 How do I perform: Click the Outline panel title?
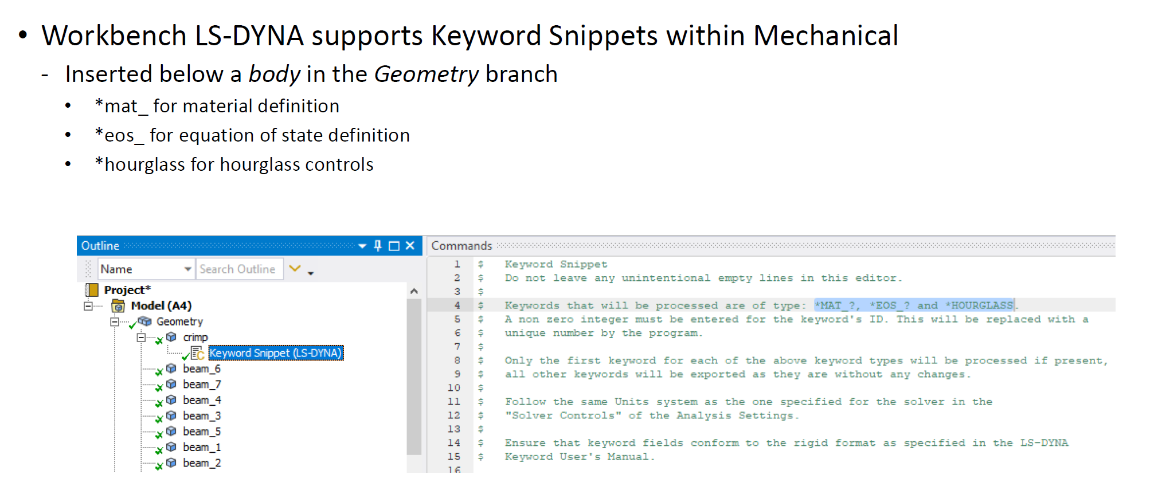pos(100,245)
